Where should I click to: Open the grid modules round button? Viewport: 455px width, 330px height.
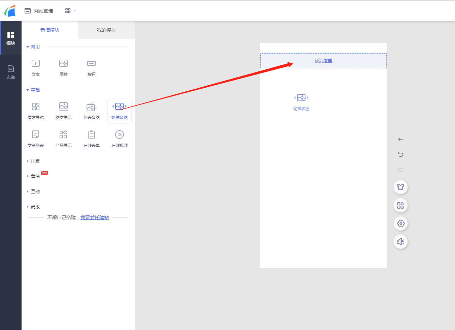pos(401,205)
